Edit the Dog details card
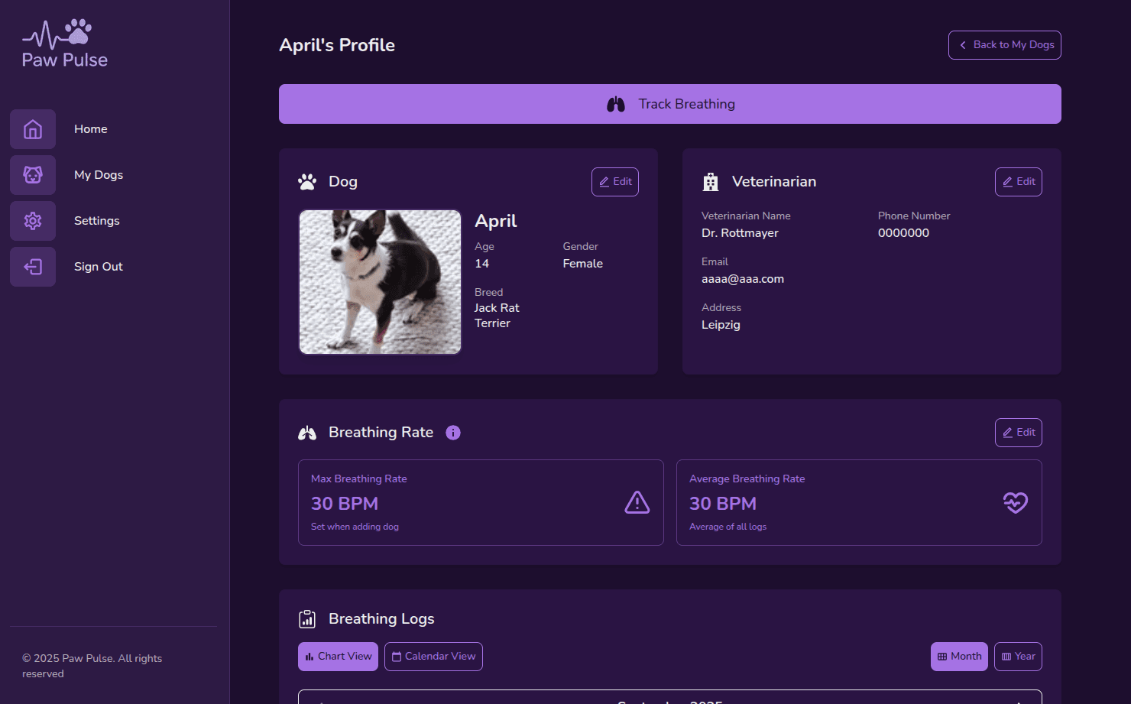 pos(615,182)
